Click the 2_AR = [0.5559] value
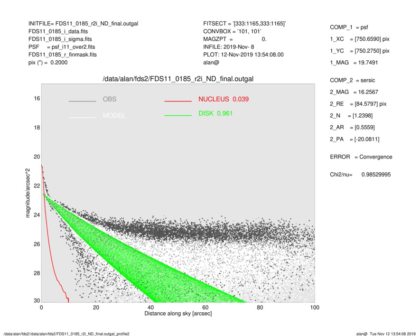 point(352,128)
